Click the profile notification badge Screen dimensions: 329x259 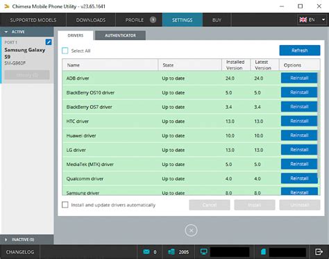tap(153, 20)
